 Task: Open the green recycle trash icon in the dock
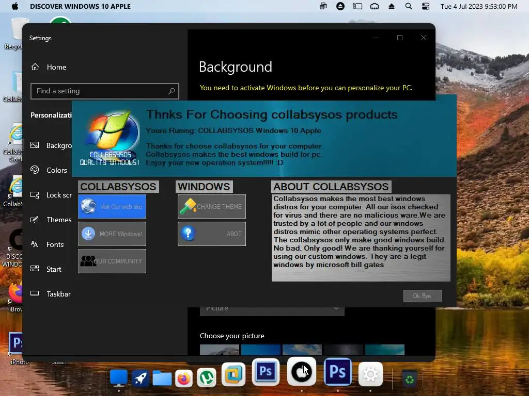click(x=409, y=379)
